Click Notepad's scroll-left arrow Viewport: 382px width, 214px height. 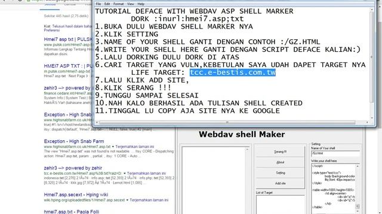[97, 122]
